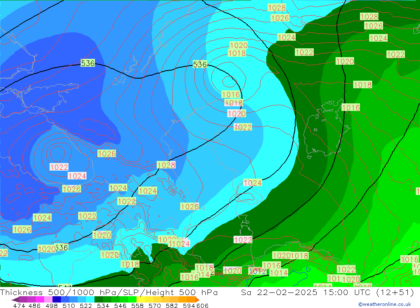The image size is (420, 308).
Task: Click the 498 legend value
Action: (52, 305)
